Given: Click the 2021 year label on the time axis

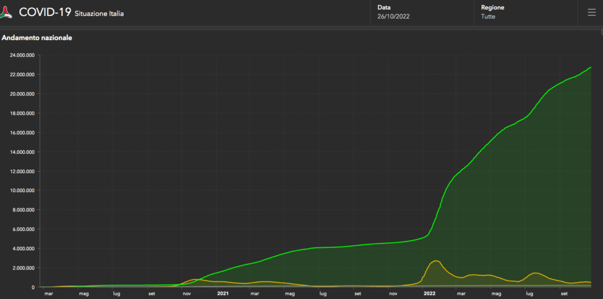Looking at the screenshot, I should point(223,293).
